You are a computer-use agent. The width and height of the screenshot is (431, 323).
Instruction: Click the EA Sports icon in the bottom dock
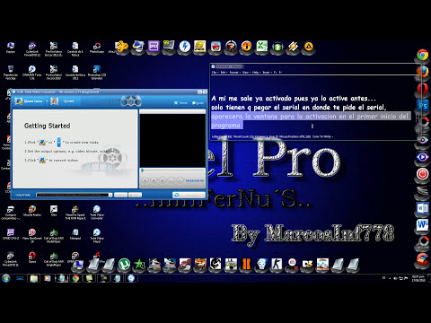point(292,264)
